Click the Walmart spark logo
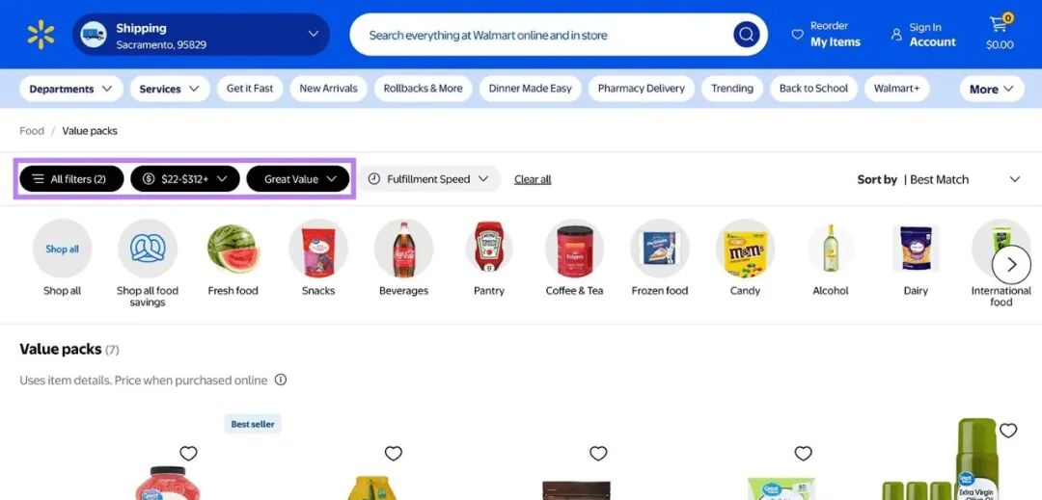Image resolution: width=1042 pixels, height=500 pixels. pyautogui.click(x=41, y=35)
